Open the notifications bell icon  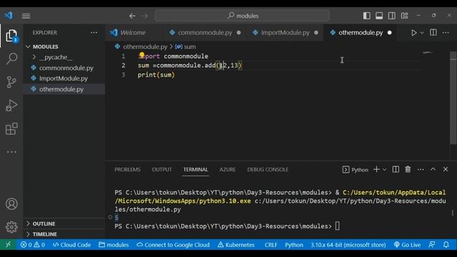click(446, 245)
